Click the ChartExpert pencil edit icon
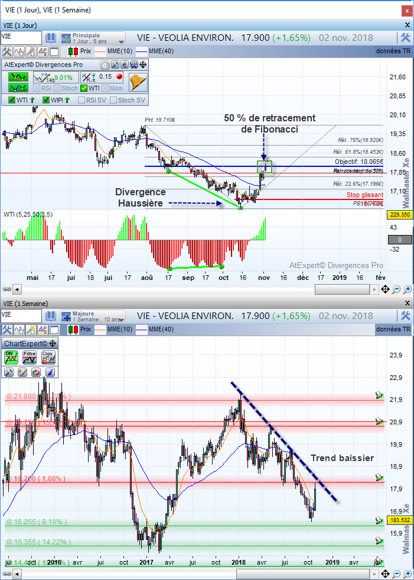414x580 pixels. (x=22, y=372)
